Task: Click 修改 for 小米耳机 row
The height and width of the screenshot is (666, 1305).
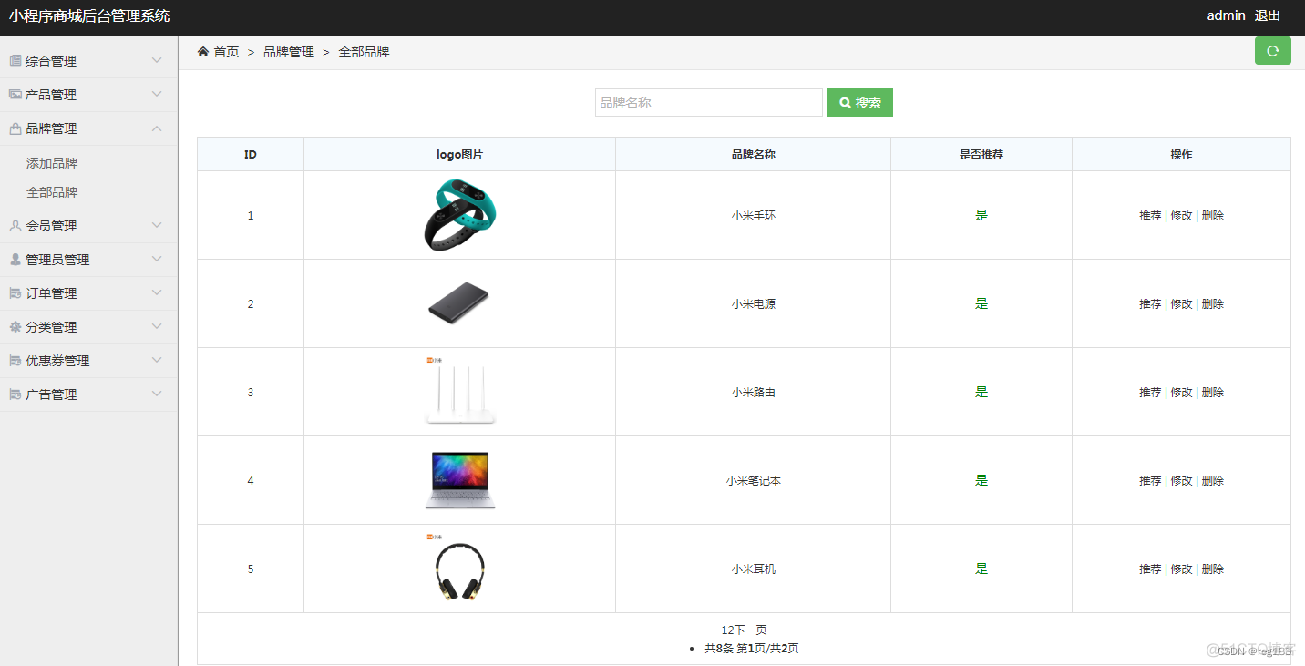Action: click(x=1181, y=569)
